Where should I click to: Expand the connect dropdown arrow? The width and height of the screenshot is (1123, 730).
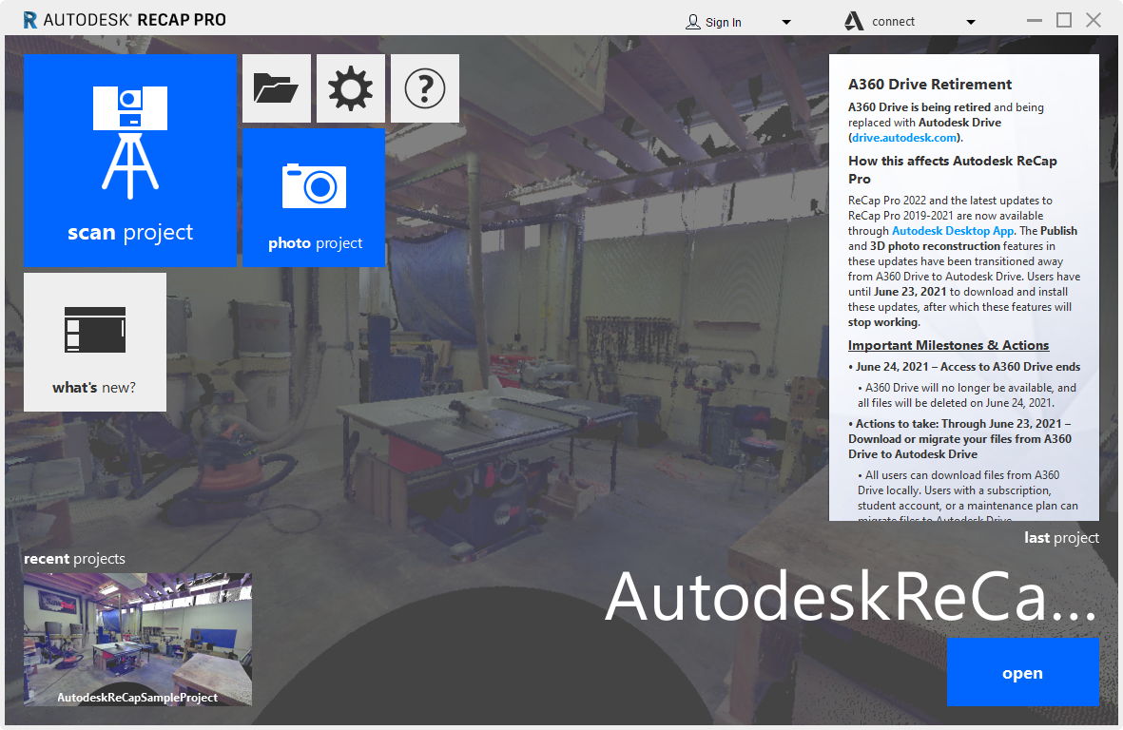[x=971, y=22]
